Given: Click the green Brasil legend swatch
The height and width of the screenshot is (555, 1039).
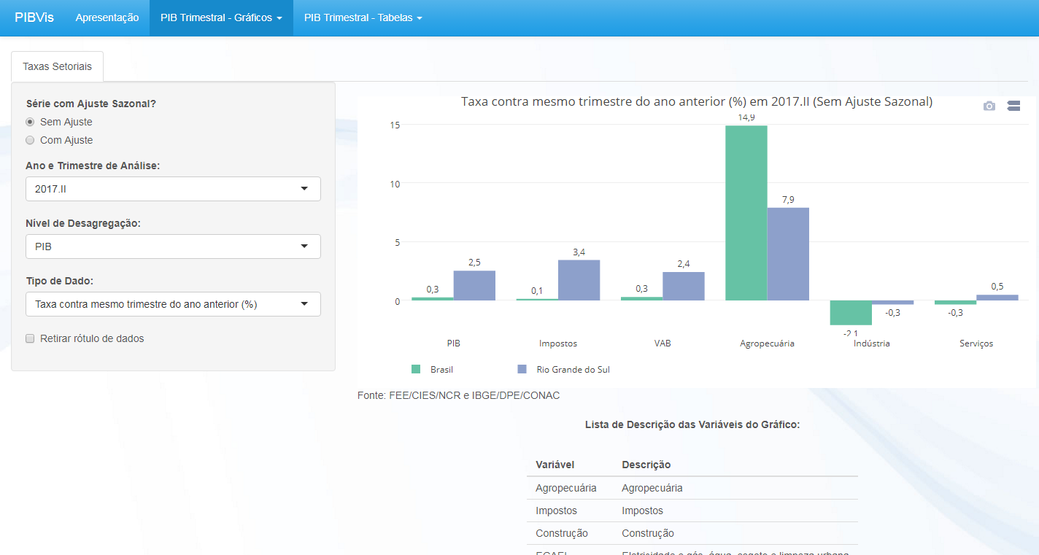Looking at the screenshot, I should (x=416, y=370).
